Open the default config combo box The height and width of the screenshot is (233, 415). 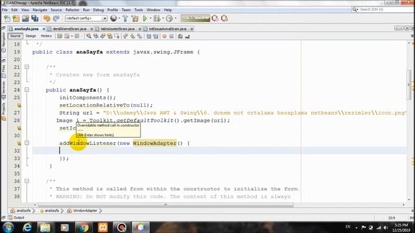click(x=86, y=18)
